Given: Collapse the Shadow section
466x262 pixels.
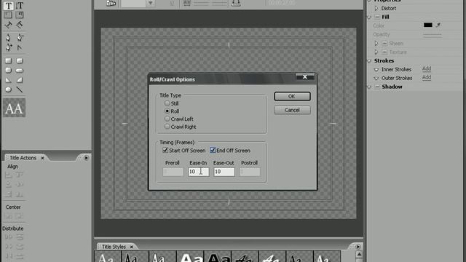Looking at the screenshot, I should pos(369,87).
